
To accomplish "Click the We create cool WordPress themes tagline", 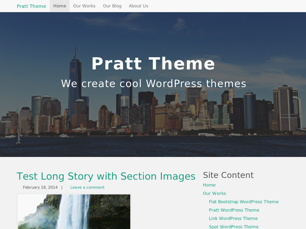I will click(x=154, y=83).
